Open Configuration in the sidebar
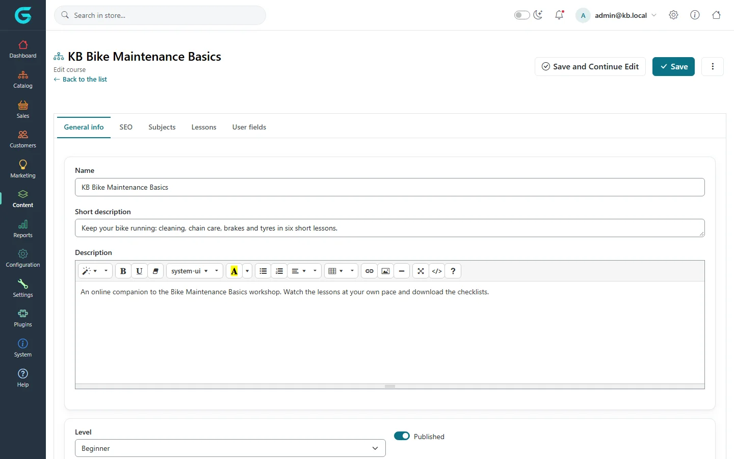The image size is (734, 459). pos(23,259)
